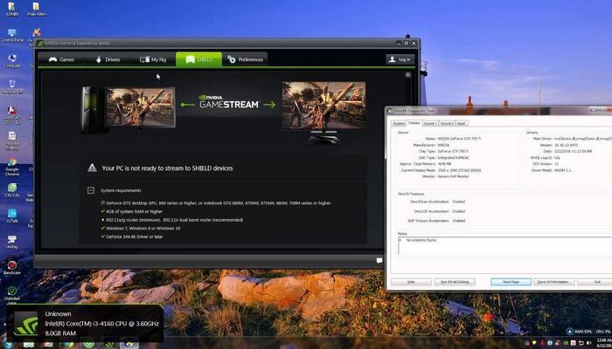This screenshot has height=349, width=612.
Task: Select the SHIELD tab
Action: [199, 59]
